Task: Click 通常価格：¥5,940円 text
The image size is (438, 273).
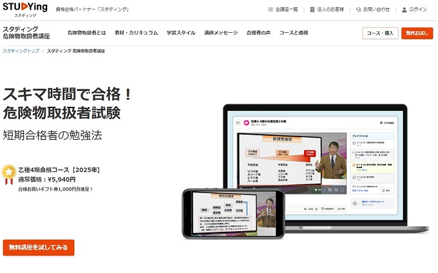Action: coord(47,180)
